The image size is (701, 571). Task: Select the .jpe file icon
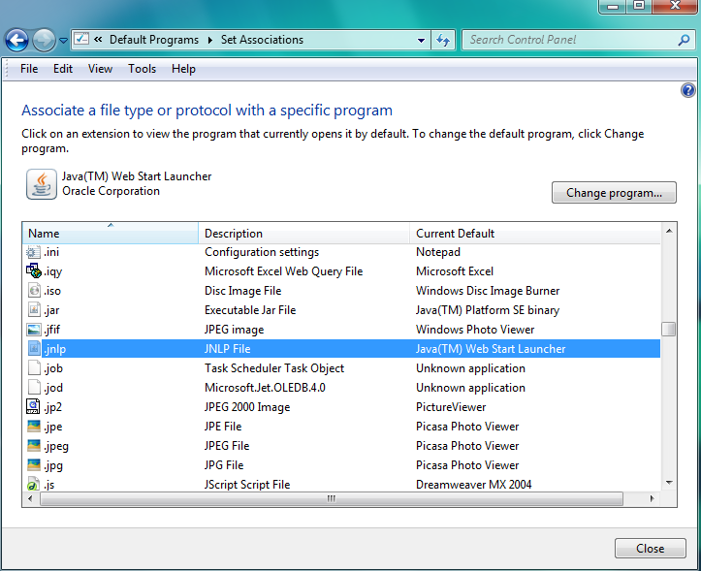tap(34, 427)
